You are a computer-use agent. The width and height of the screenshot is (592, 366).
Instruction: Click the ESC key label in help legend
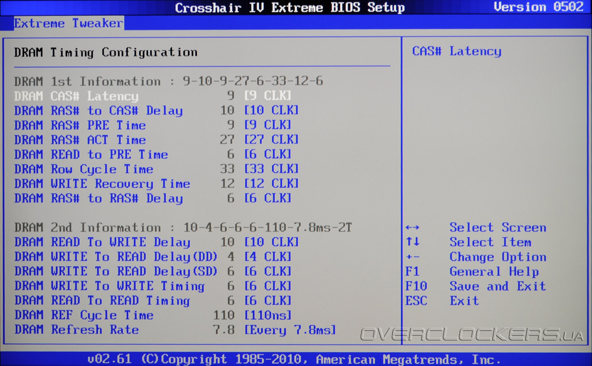(x=416, y=301)
